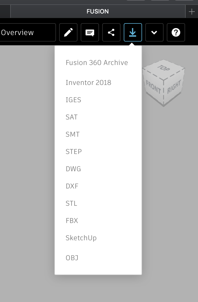Open the Help icon
This screenshot has width=198, height=302.
(x=176, y=32)
